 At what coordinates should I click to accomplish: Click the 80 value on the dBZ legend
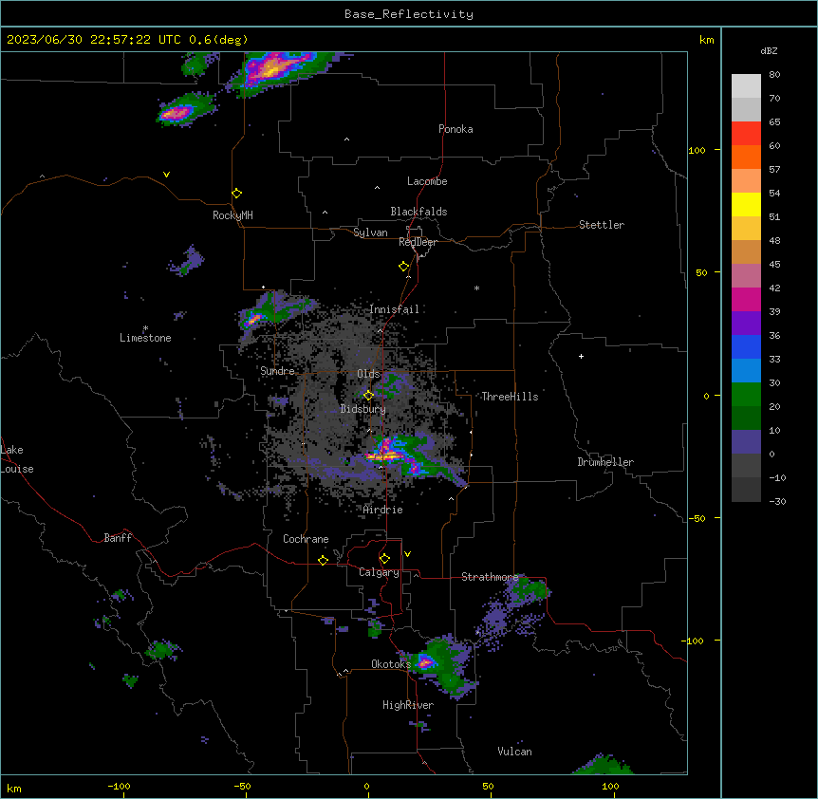pyautogui.click(x=774, y=75)
